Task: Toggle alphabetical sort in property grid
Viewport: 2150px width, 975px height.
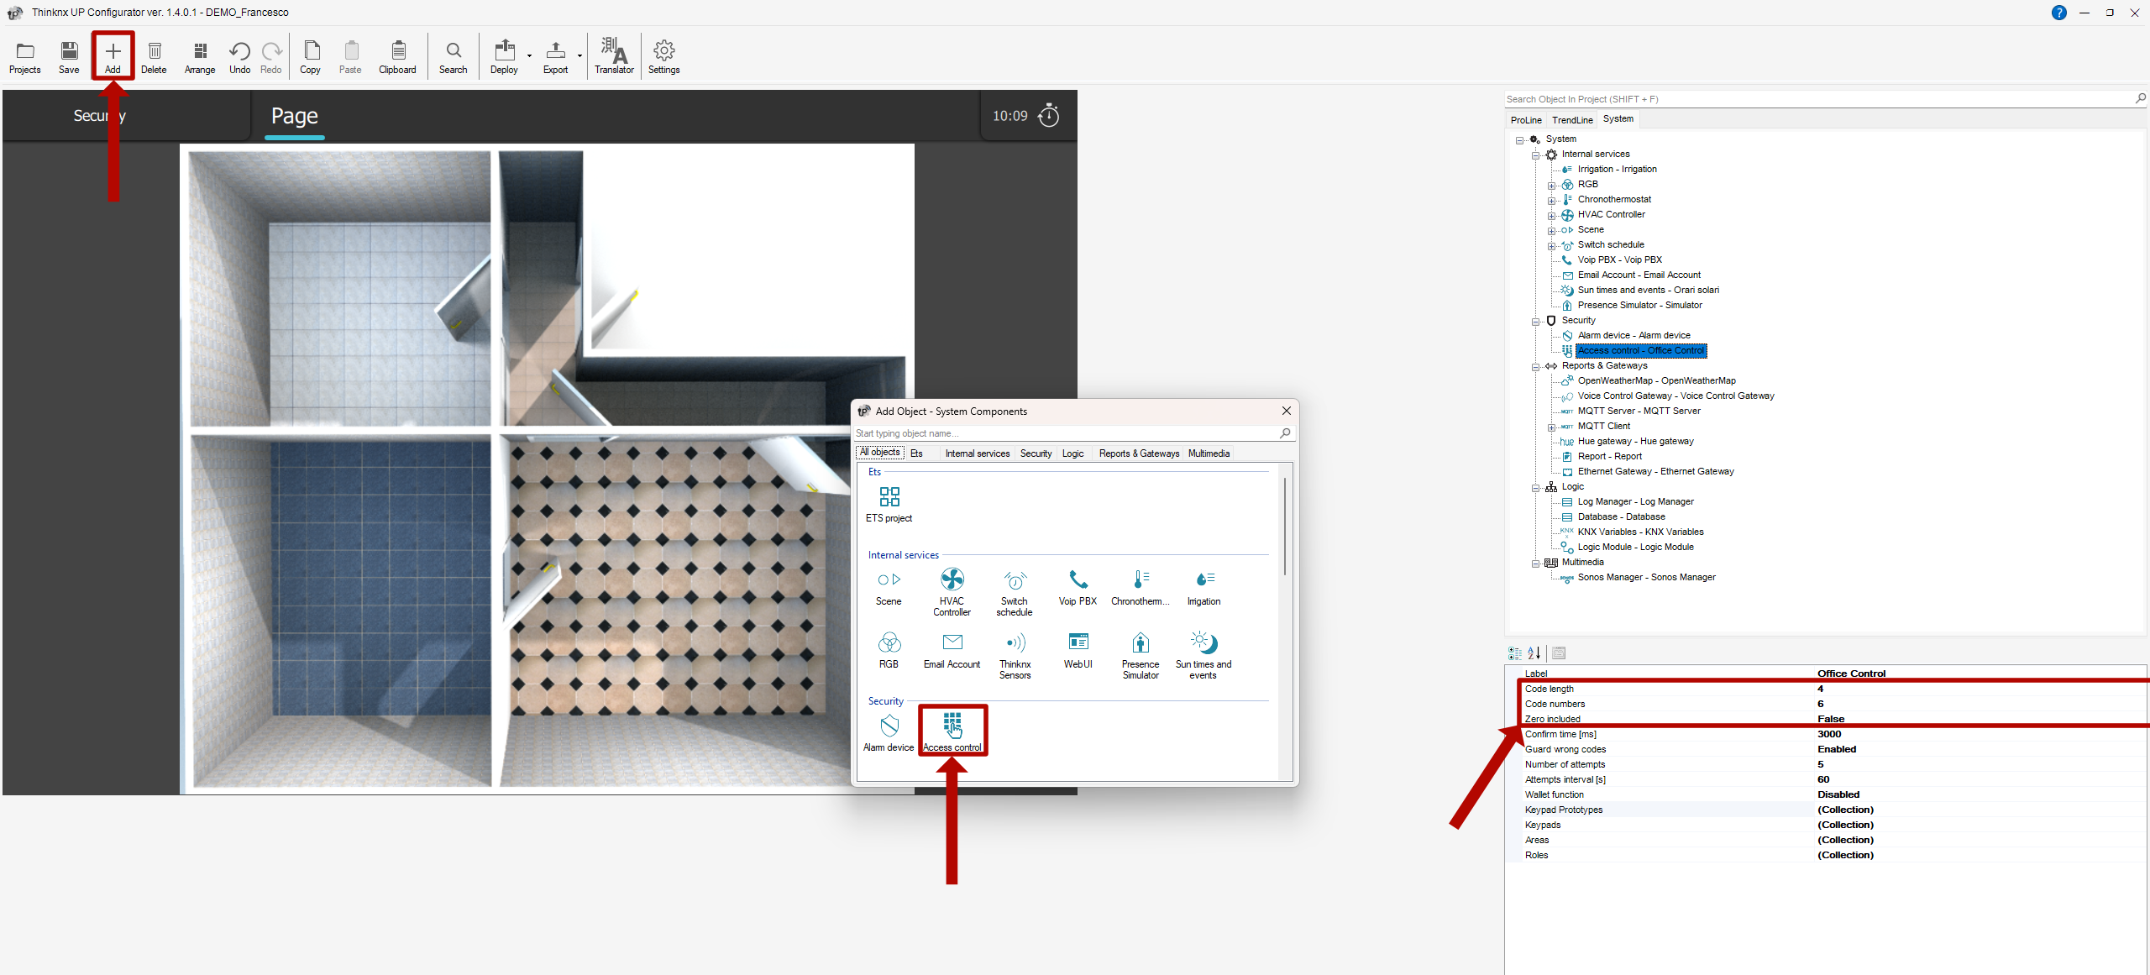Action: 1534,653
